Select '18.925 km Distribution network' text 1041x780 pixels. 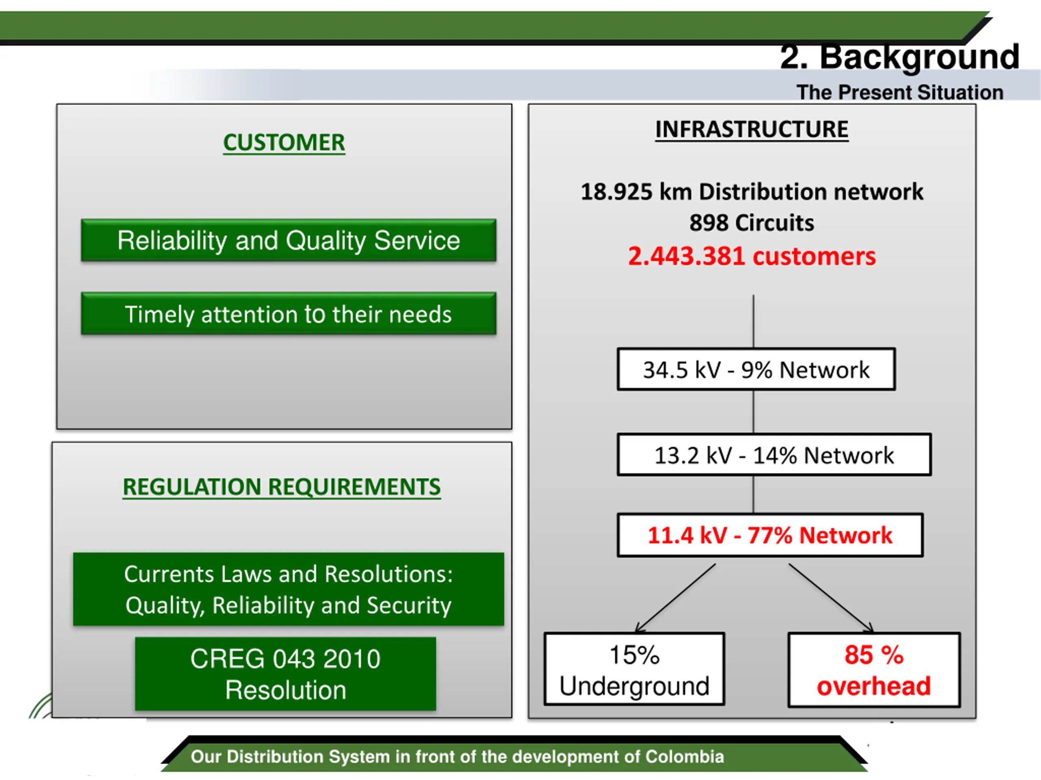751,192
